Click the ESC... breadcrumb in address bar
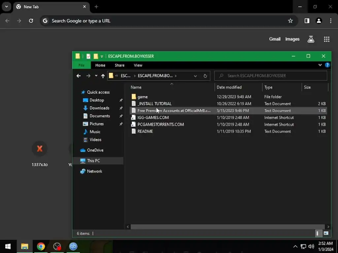338x253 pixels. click(125, 76)
